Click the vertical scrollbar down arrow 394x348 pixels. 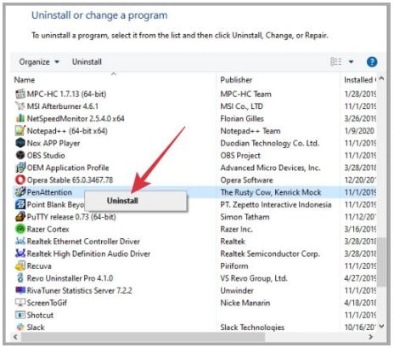click(x=381, y=326)
